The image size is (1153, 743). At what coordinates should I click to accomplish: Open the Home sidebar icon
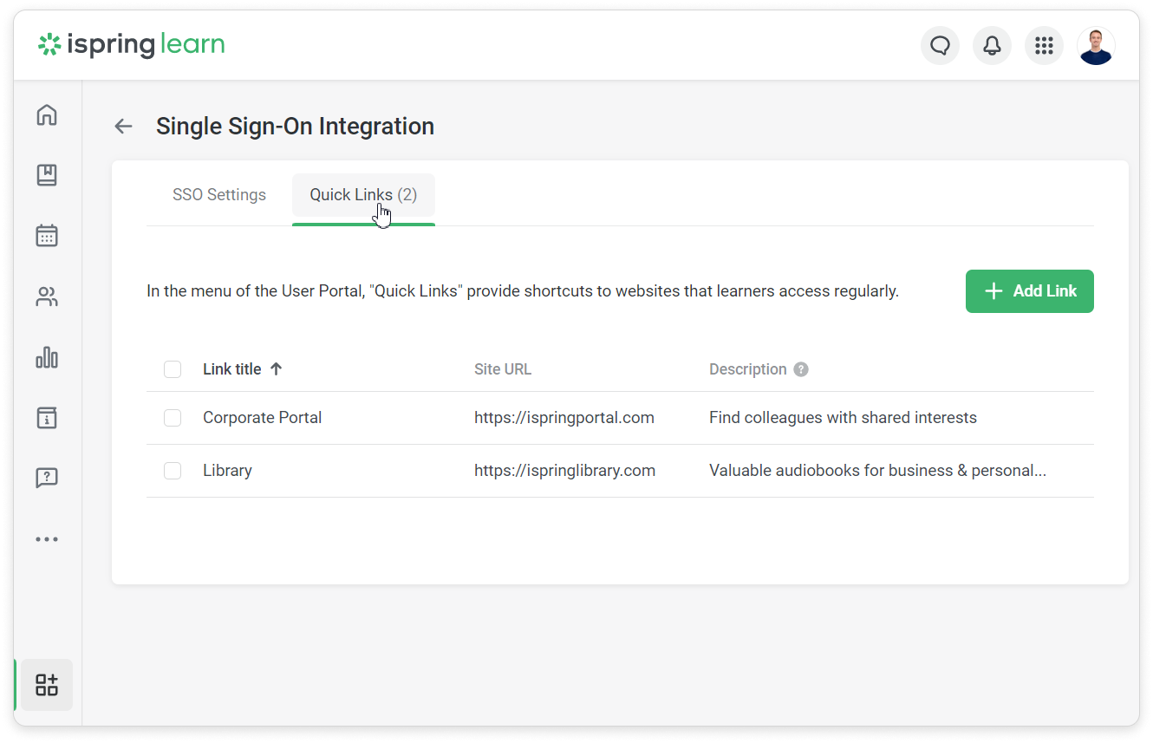(x=47, y=114)
